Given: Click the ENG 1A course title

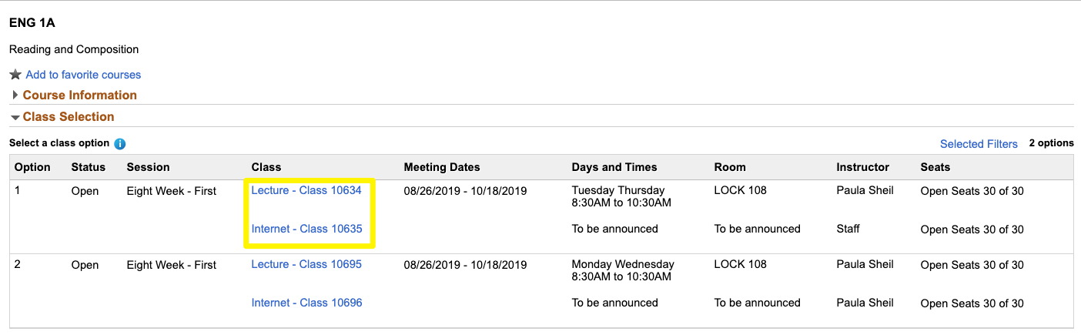Looking at the screenshot, I should click(x=31, y=22).
